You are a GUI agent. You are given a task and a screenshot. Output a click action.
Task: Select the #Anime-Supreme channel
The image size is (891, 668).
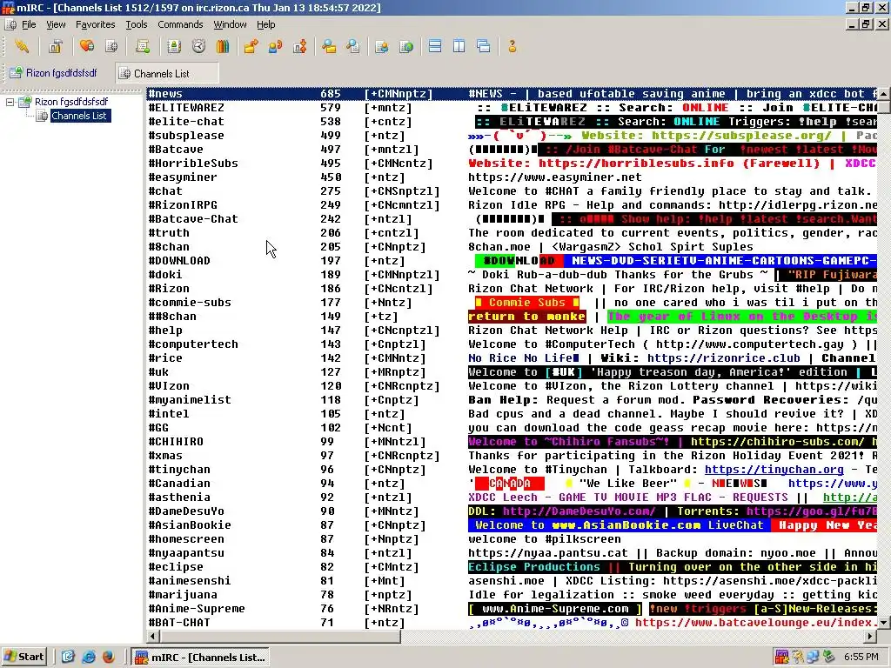click(x=512, y=608)
